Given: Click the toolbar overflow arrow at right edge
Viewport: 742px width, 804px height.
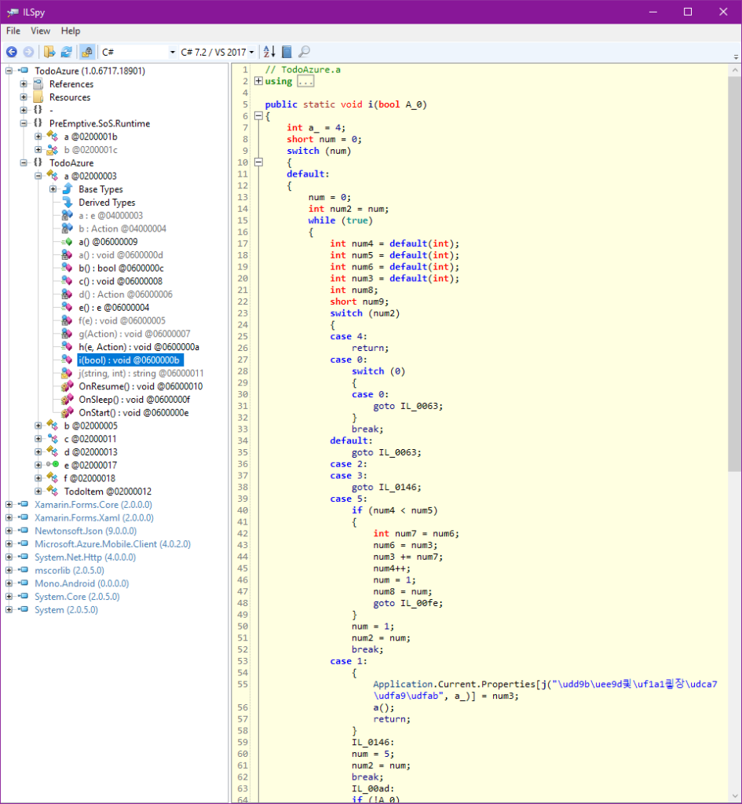Looking at the screenshot, I should [736, 57].
